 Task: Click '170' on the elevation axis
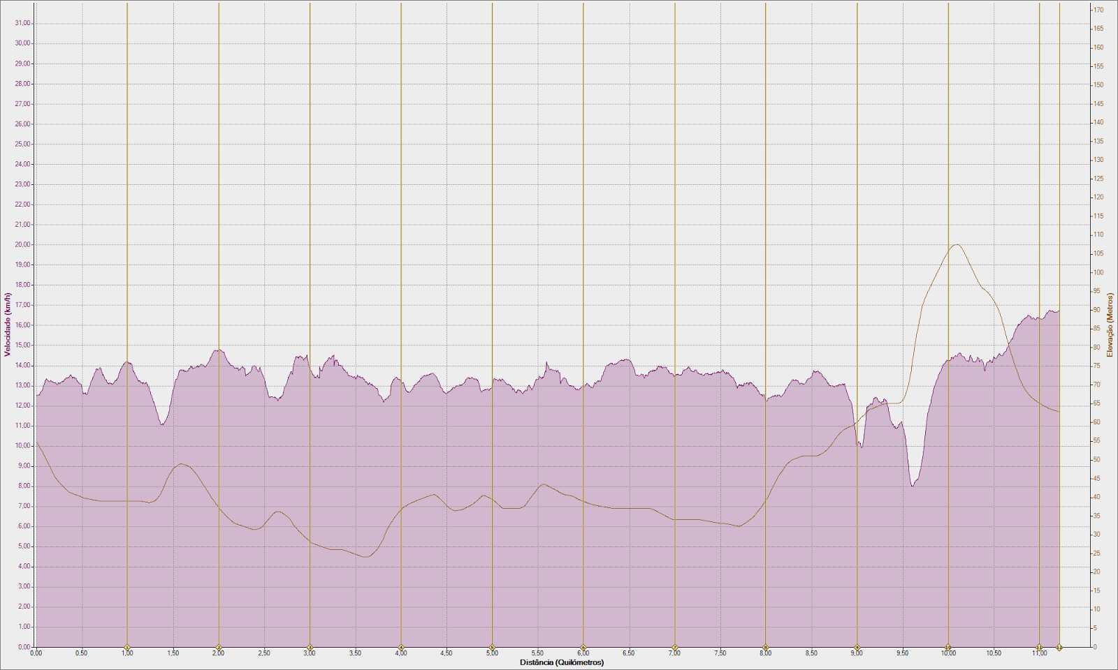click(1098, 10)
